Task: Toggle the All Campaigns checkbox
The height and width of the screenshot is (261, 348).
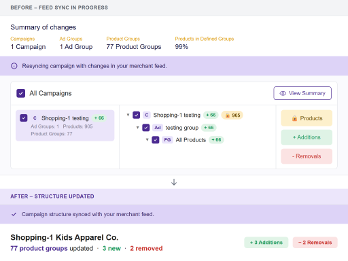Action: tap(21, 93)
